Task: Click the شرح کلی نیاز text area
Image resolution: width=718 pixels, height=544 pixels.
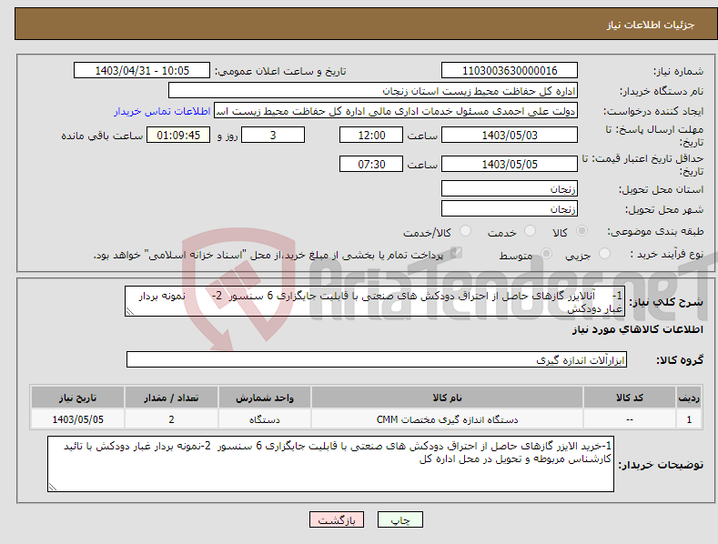Action: [x=375, y=301]
